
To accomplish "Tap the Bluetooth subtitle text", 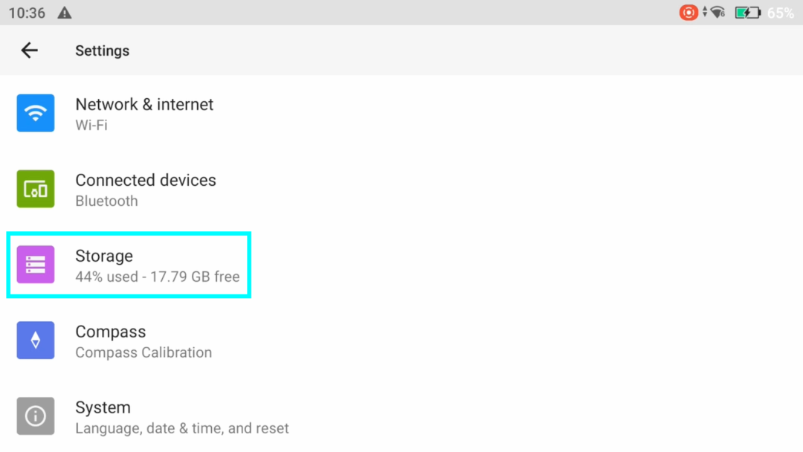I will click(106, 201).
